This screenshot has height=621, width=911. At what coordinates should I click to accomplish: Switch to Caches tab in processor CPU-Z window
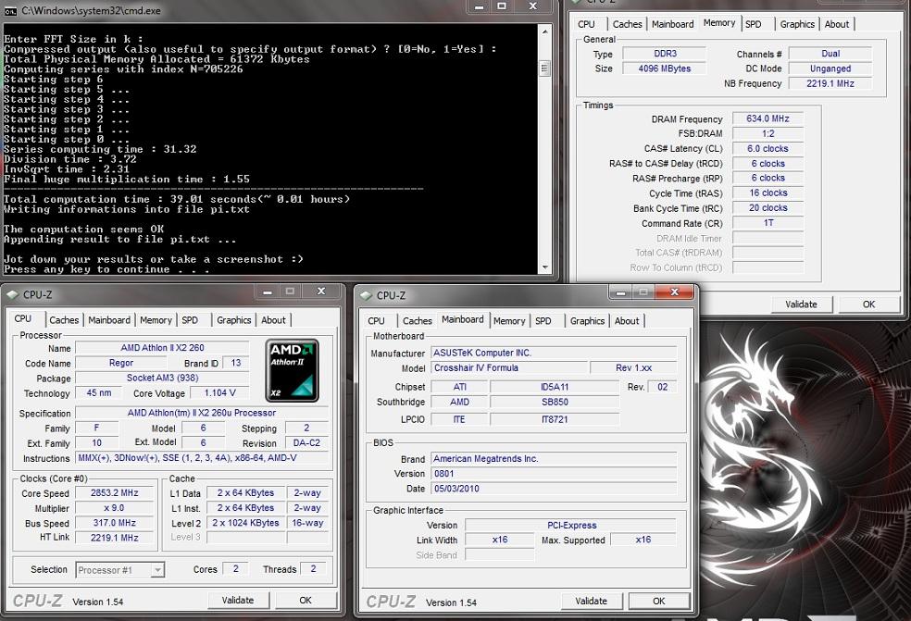[x=64, y=320]
